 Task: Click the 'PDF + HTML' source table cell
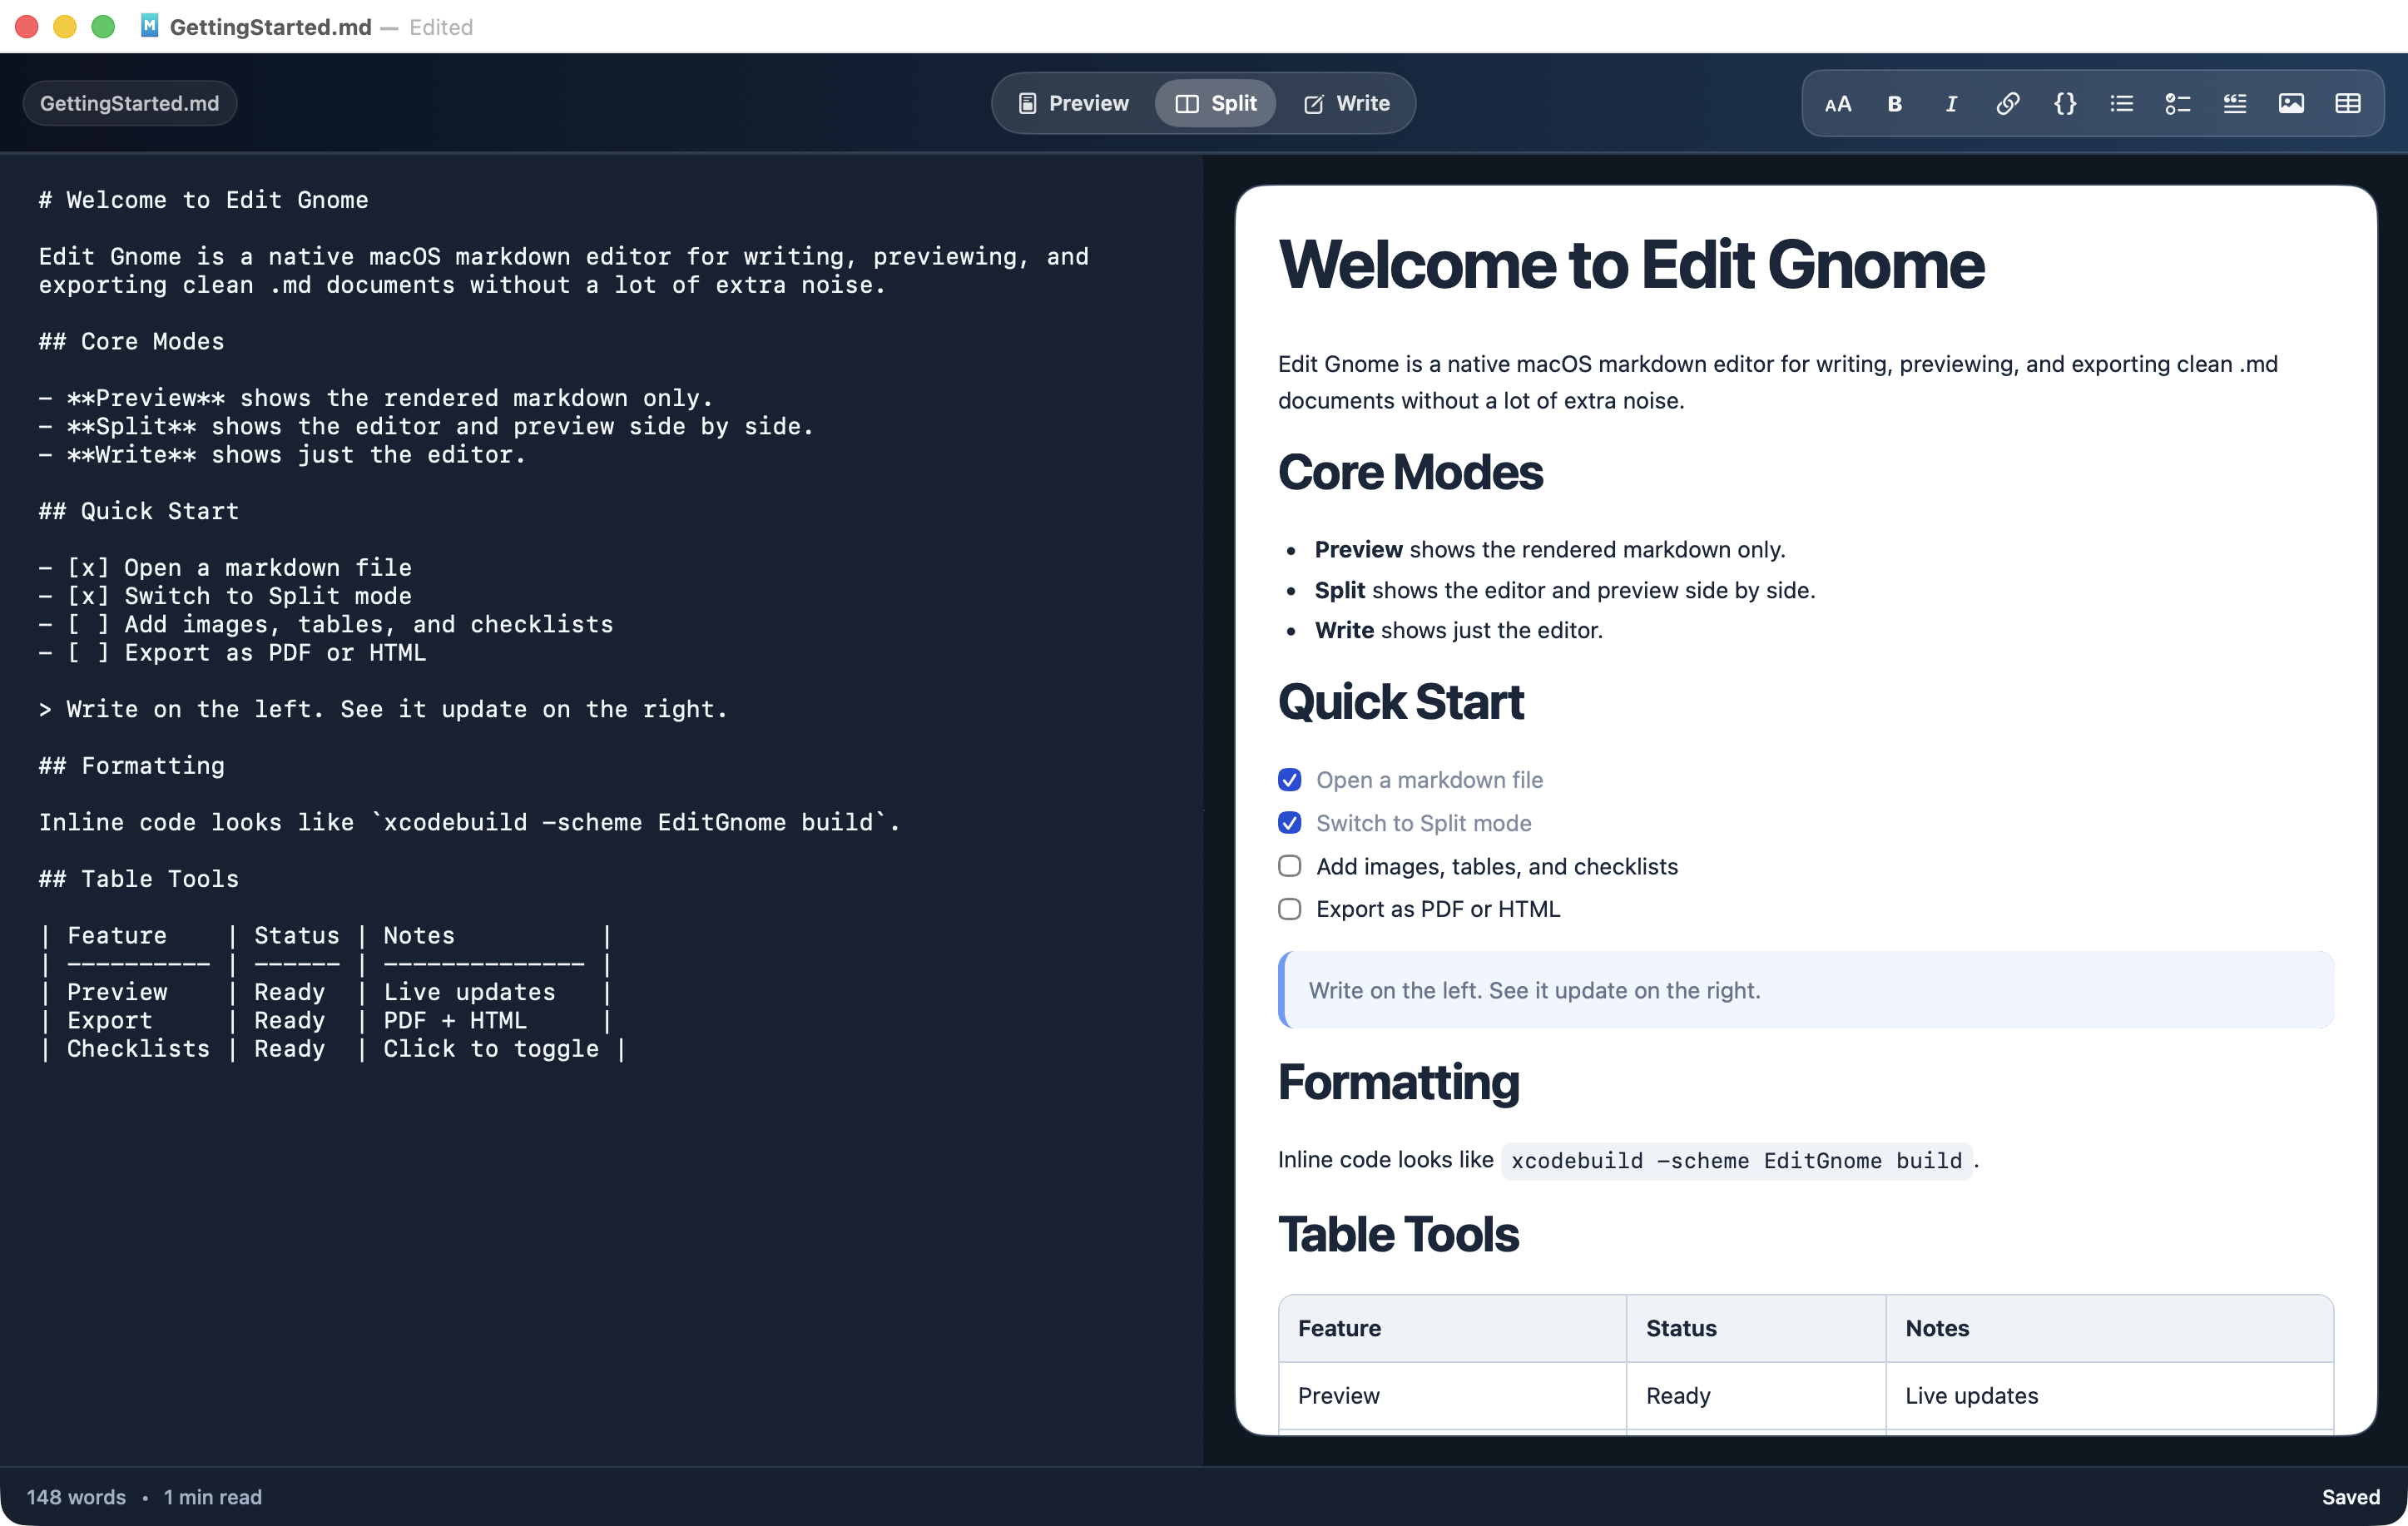click(455, 1020)
